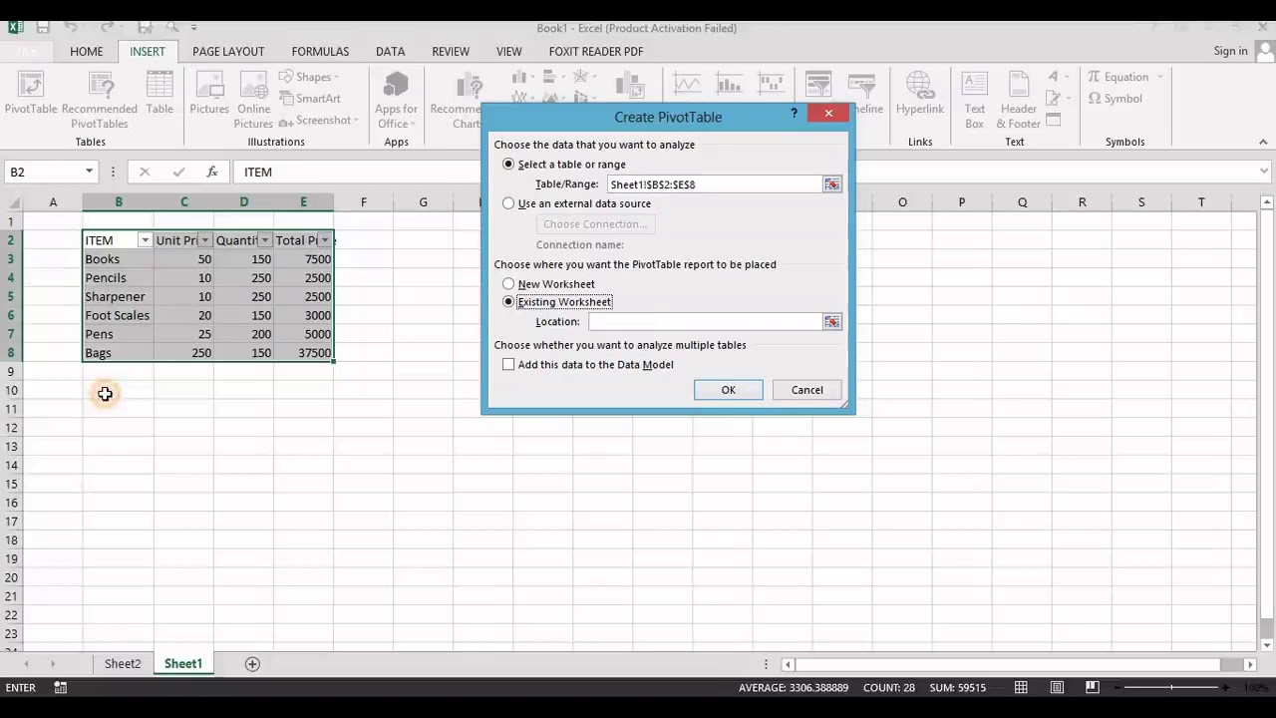Open the FORMULAS tab
Viewport: 1276px width, 718px height.
coord(320,51)
